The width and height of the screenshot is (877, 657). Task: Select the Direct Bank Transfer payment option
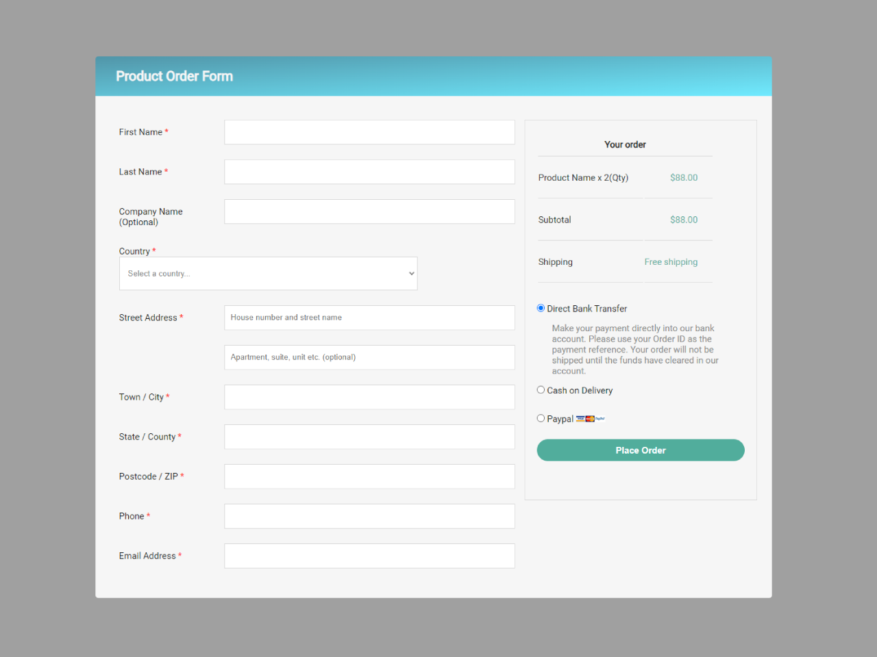[541, 308]
